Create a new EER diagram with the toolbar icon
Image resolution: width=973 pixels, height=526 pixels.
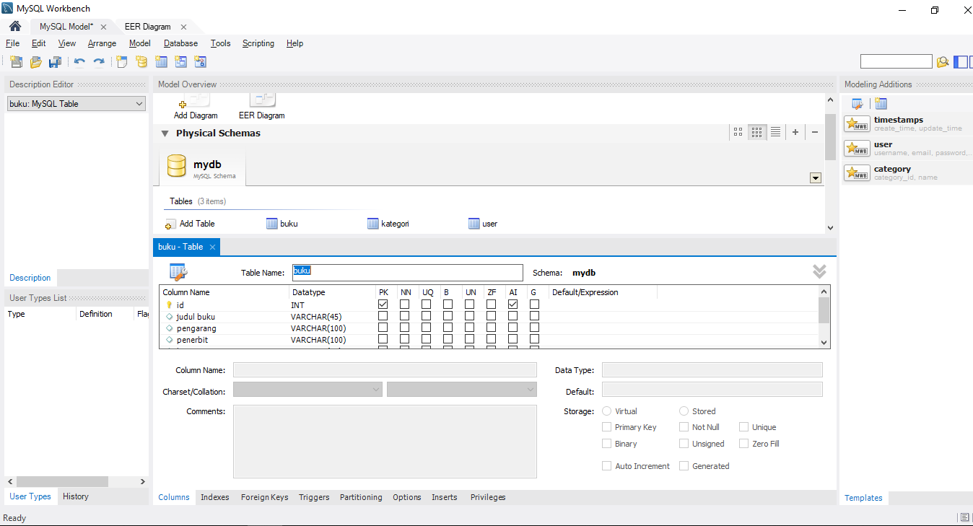click(121, 61)
